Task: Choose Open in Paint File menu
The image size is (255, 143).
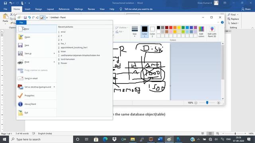Action: [x=36, y=37]
